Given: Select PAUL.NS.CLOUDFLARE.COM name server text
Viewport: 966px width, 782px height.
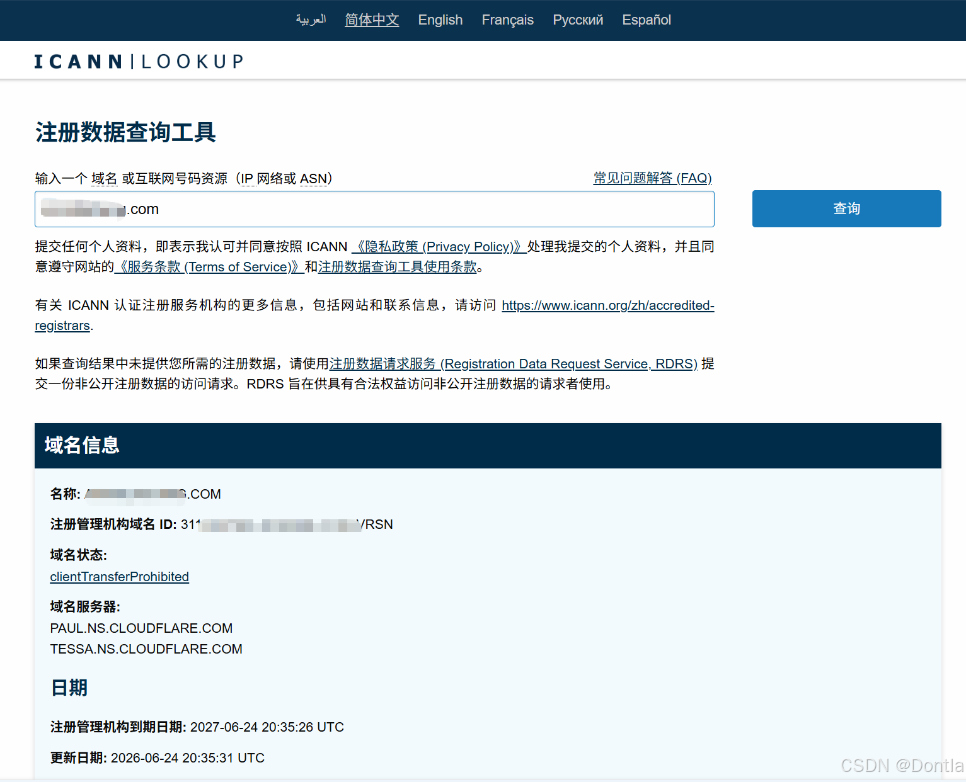Looking at the screenshot, I should pyautogui.click(x=141, y=628).
